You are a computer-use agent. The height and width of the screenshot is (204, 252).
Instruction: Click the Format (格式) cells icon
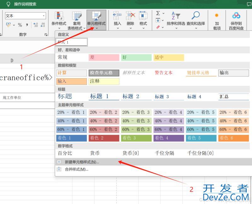143,15
